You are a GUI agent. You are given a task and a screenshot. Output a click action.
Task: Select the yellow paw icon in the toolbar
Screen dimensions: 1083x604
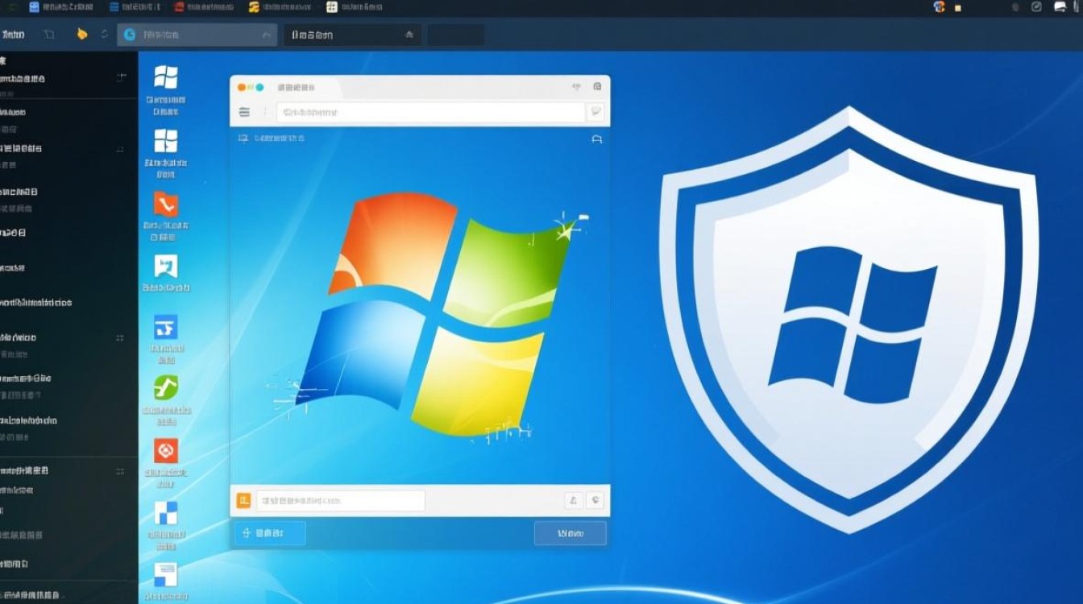pyautogui.click(x=81, y=34)
